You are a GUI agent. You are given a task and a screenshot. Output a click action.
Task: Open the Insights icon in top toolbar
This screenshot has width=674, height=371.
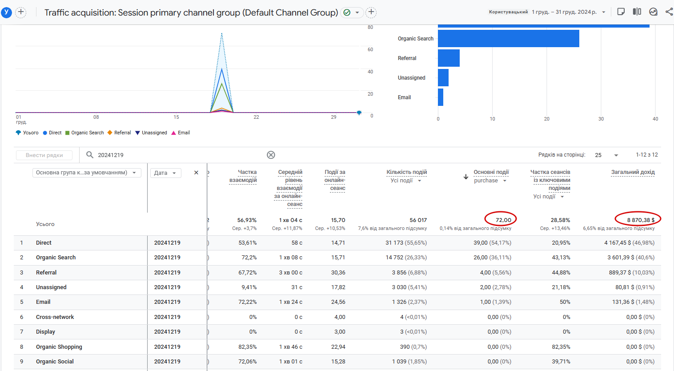653,12
